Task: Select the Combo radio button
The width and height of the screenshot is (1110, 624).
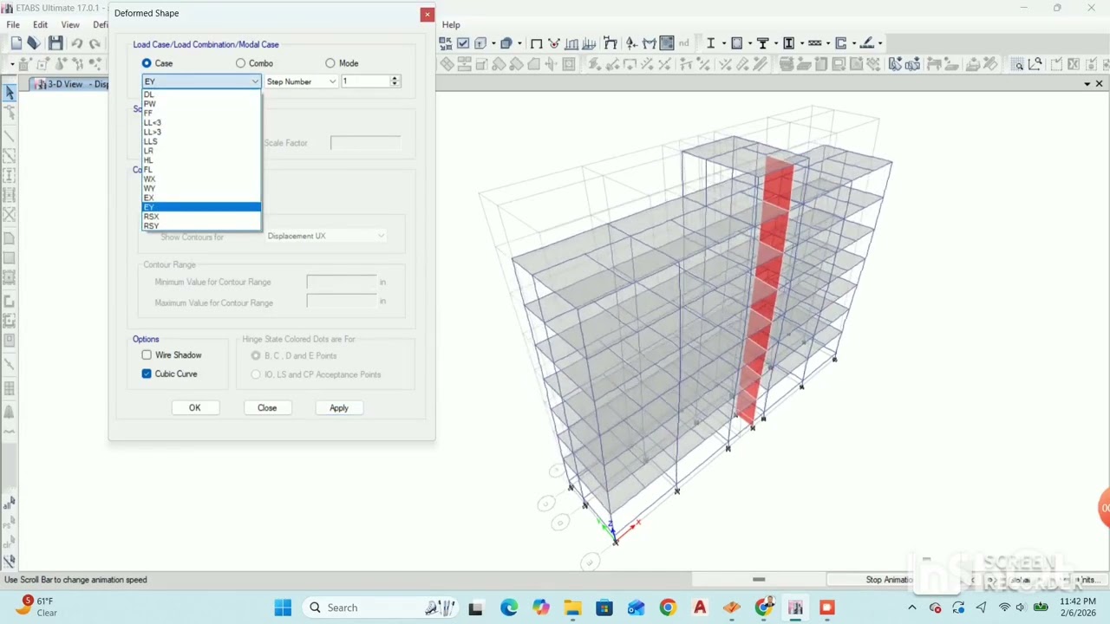Action: click(x=240, y=63)
